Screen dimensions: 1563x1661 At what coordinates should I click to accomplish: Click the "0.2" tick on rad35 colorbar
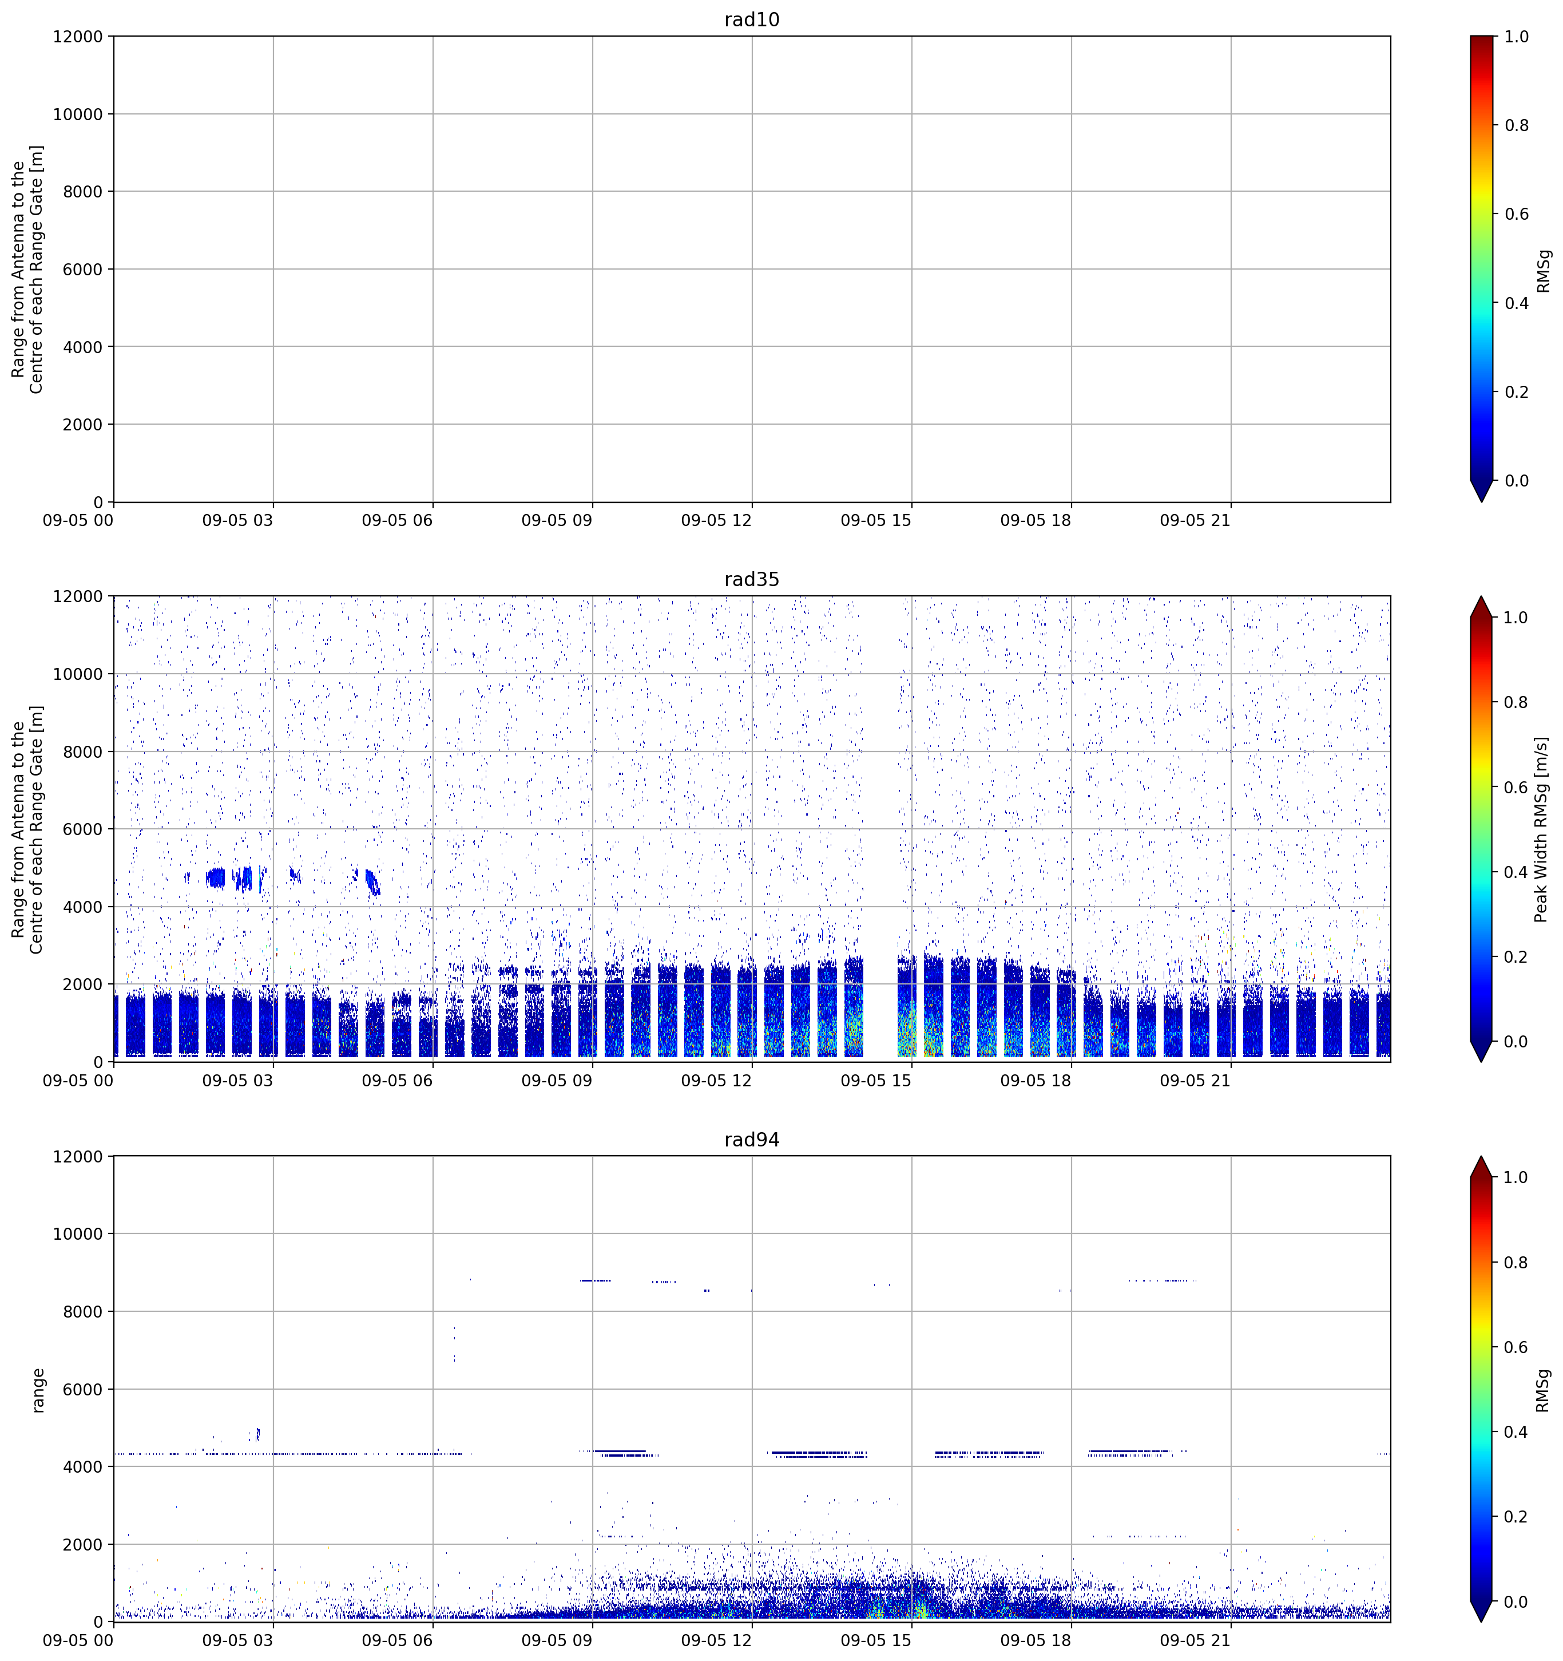coord(1516,958)
